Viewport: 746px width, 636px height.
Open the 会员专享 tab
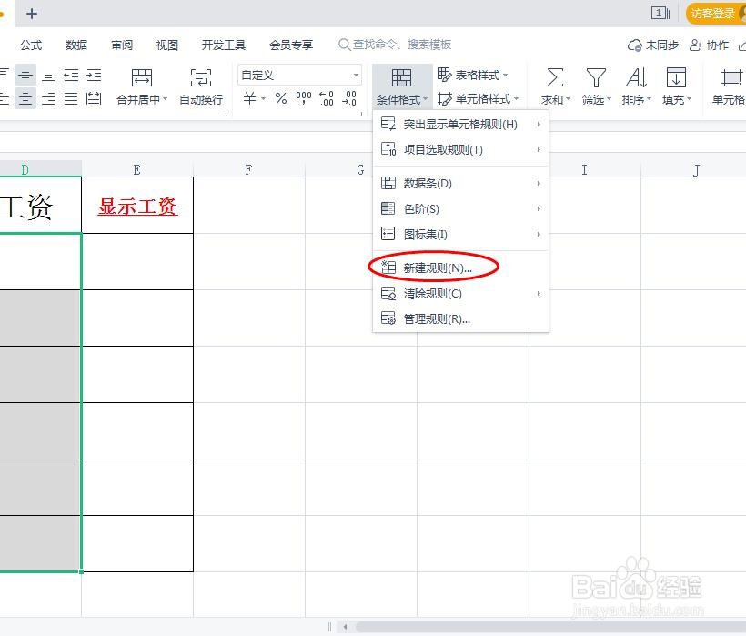click(291, 45)
